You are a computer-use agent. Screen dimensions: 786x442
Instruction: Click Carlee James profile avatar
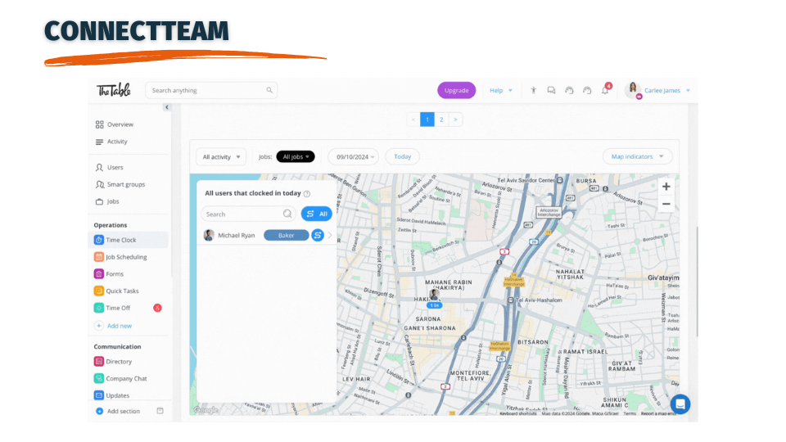(633, 90)
